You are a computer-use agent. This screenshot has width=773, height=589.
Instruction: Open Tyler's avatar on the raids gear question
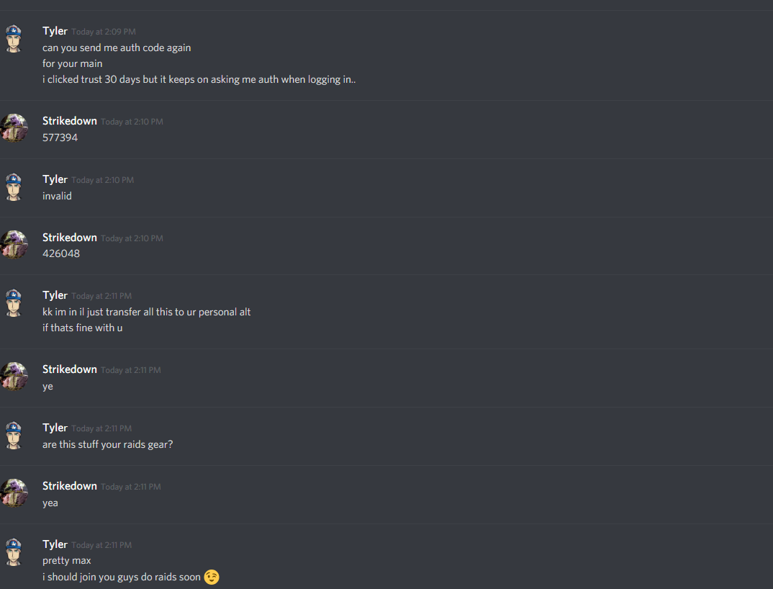(x=14, y=435)
